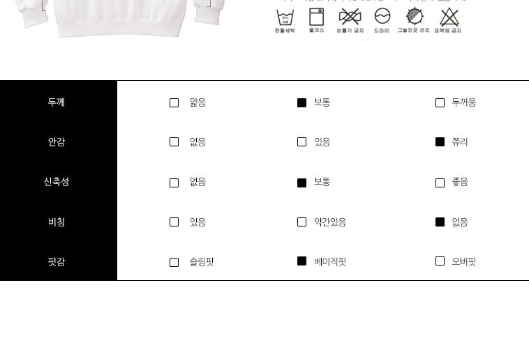Image resolution: width=529 pixels, height=354 pixels.
Task: Toggle the filled 쮸리 lining checkbox
Action: tap(440, 141)
